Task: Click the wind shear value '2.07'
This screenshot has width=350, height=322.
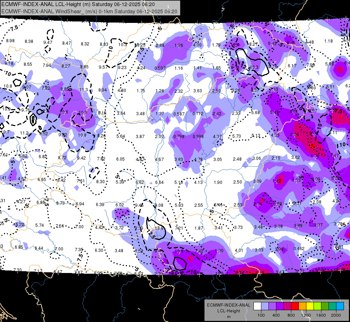Action: pyautogui.click(x=159, y=136)
